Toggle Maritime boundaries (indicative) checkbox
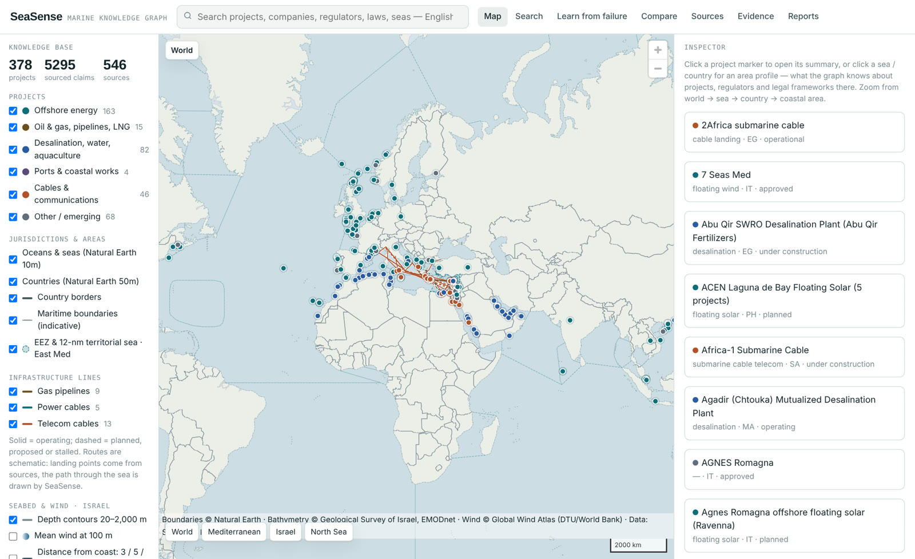 click(13, 320)
